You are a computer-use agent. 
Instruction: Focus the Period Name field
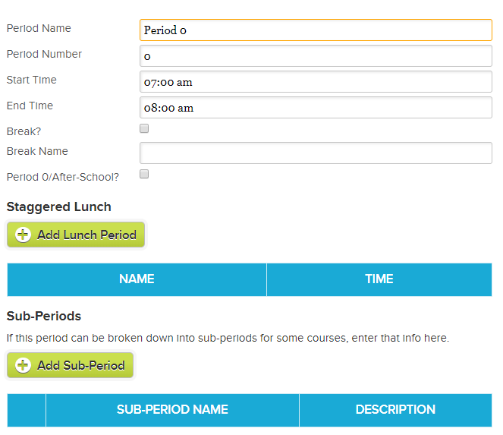(x=316, y=30)
